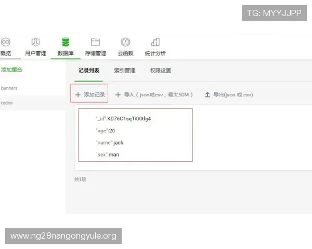Click the 概览 tab label
This screenshot has width=312, height=249.
[6, 53]
